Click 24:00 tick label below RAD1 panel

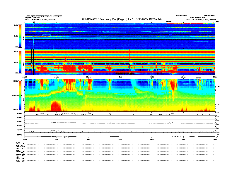coord(215,77)
